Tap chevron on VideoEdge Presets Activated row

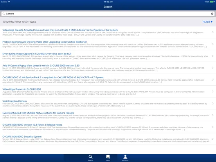click(213, 32)
